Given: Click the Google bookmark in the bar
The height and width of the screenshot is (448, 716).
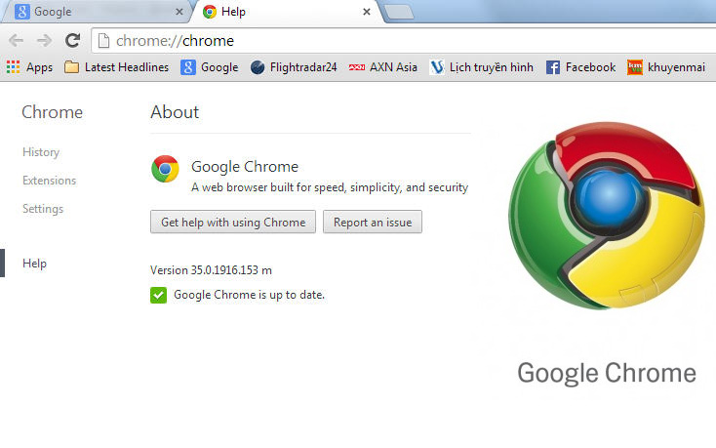Looking at the screenshot, I should pyautogui.click(x=210, y=67).
